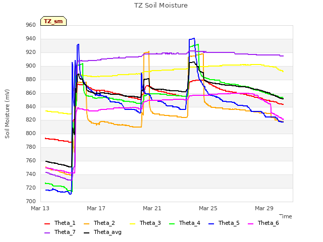323x242 pixels.
Task: Click the 880 y-axis tick label
Action: click(x=31, y=80)
